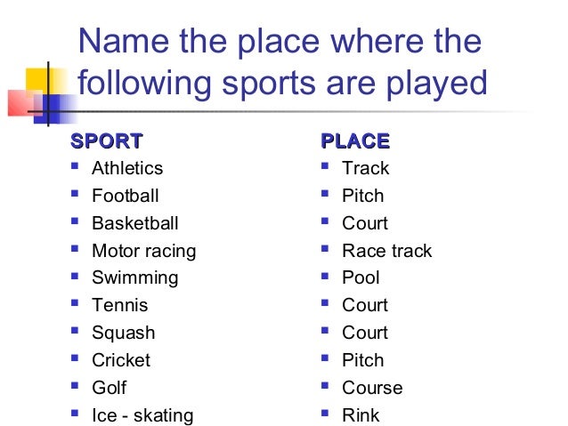Screen dimensions: 568x426
Task: Click the PLACE column heading
Action: (355, 141)
